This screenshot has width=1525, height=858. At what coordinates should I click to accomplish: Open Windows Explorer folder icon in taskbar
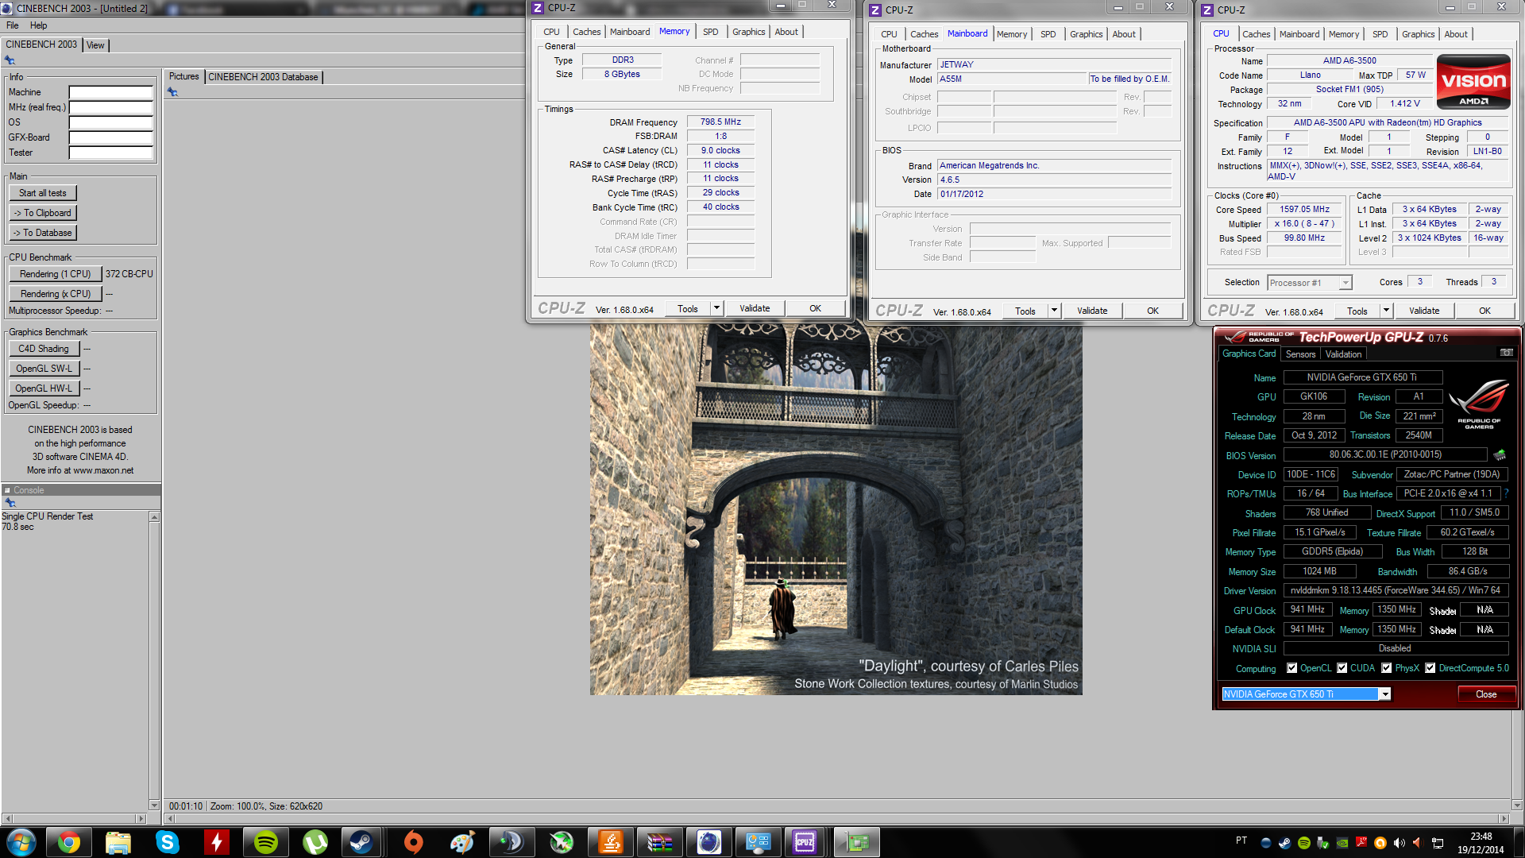coord(118,842)
